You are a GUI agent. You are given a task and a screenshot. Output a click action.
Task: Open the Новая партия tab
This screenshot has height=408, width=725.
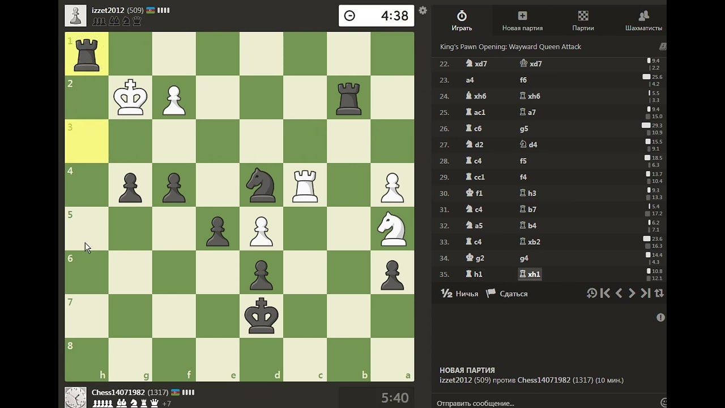522,21
